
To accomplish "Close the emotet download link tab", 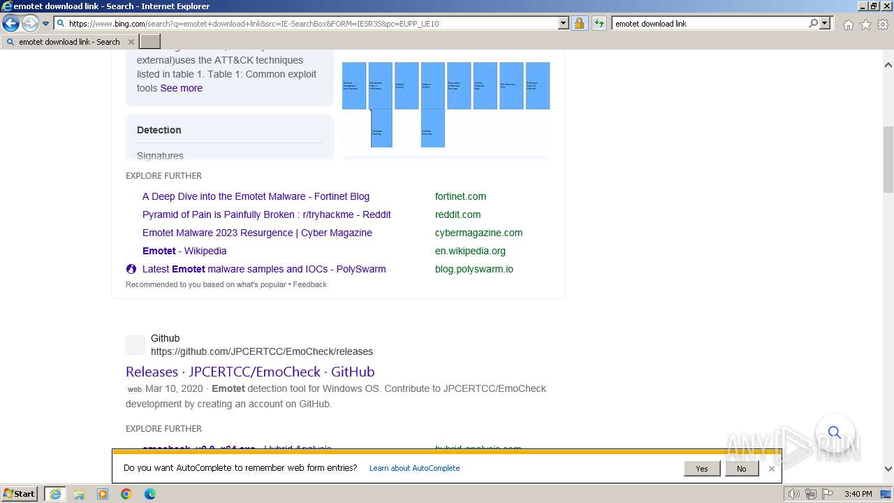I will 131,42.
